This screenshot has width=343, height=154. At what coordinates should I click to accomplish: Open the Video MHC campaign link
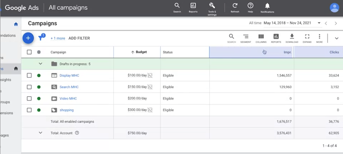tap(68, 98)
